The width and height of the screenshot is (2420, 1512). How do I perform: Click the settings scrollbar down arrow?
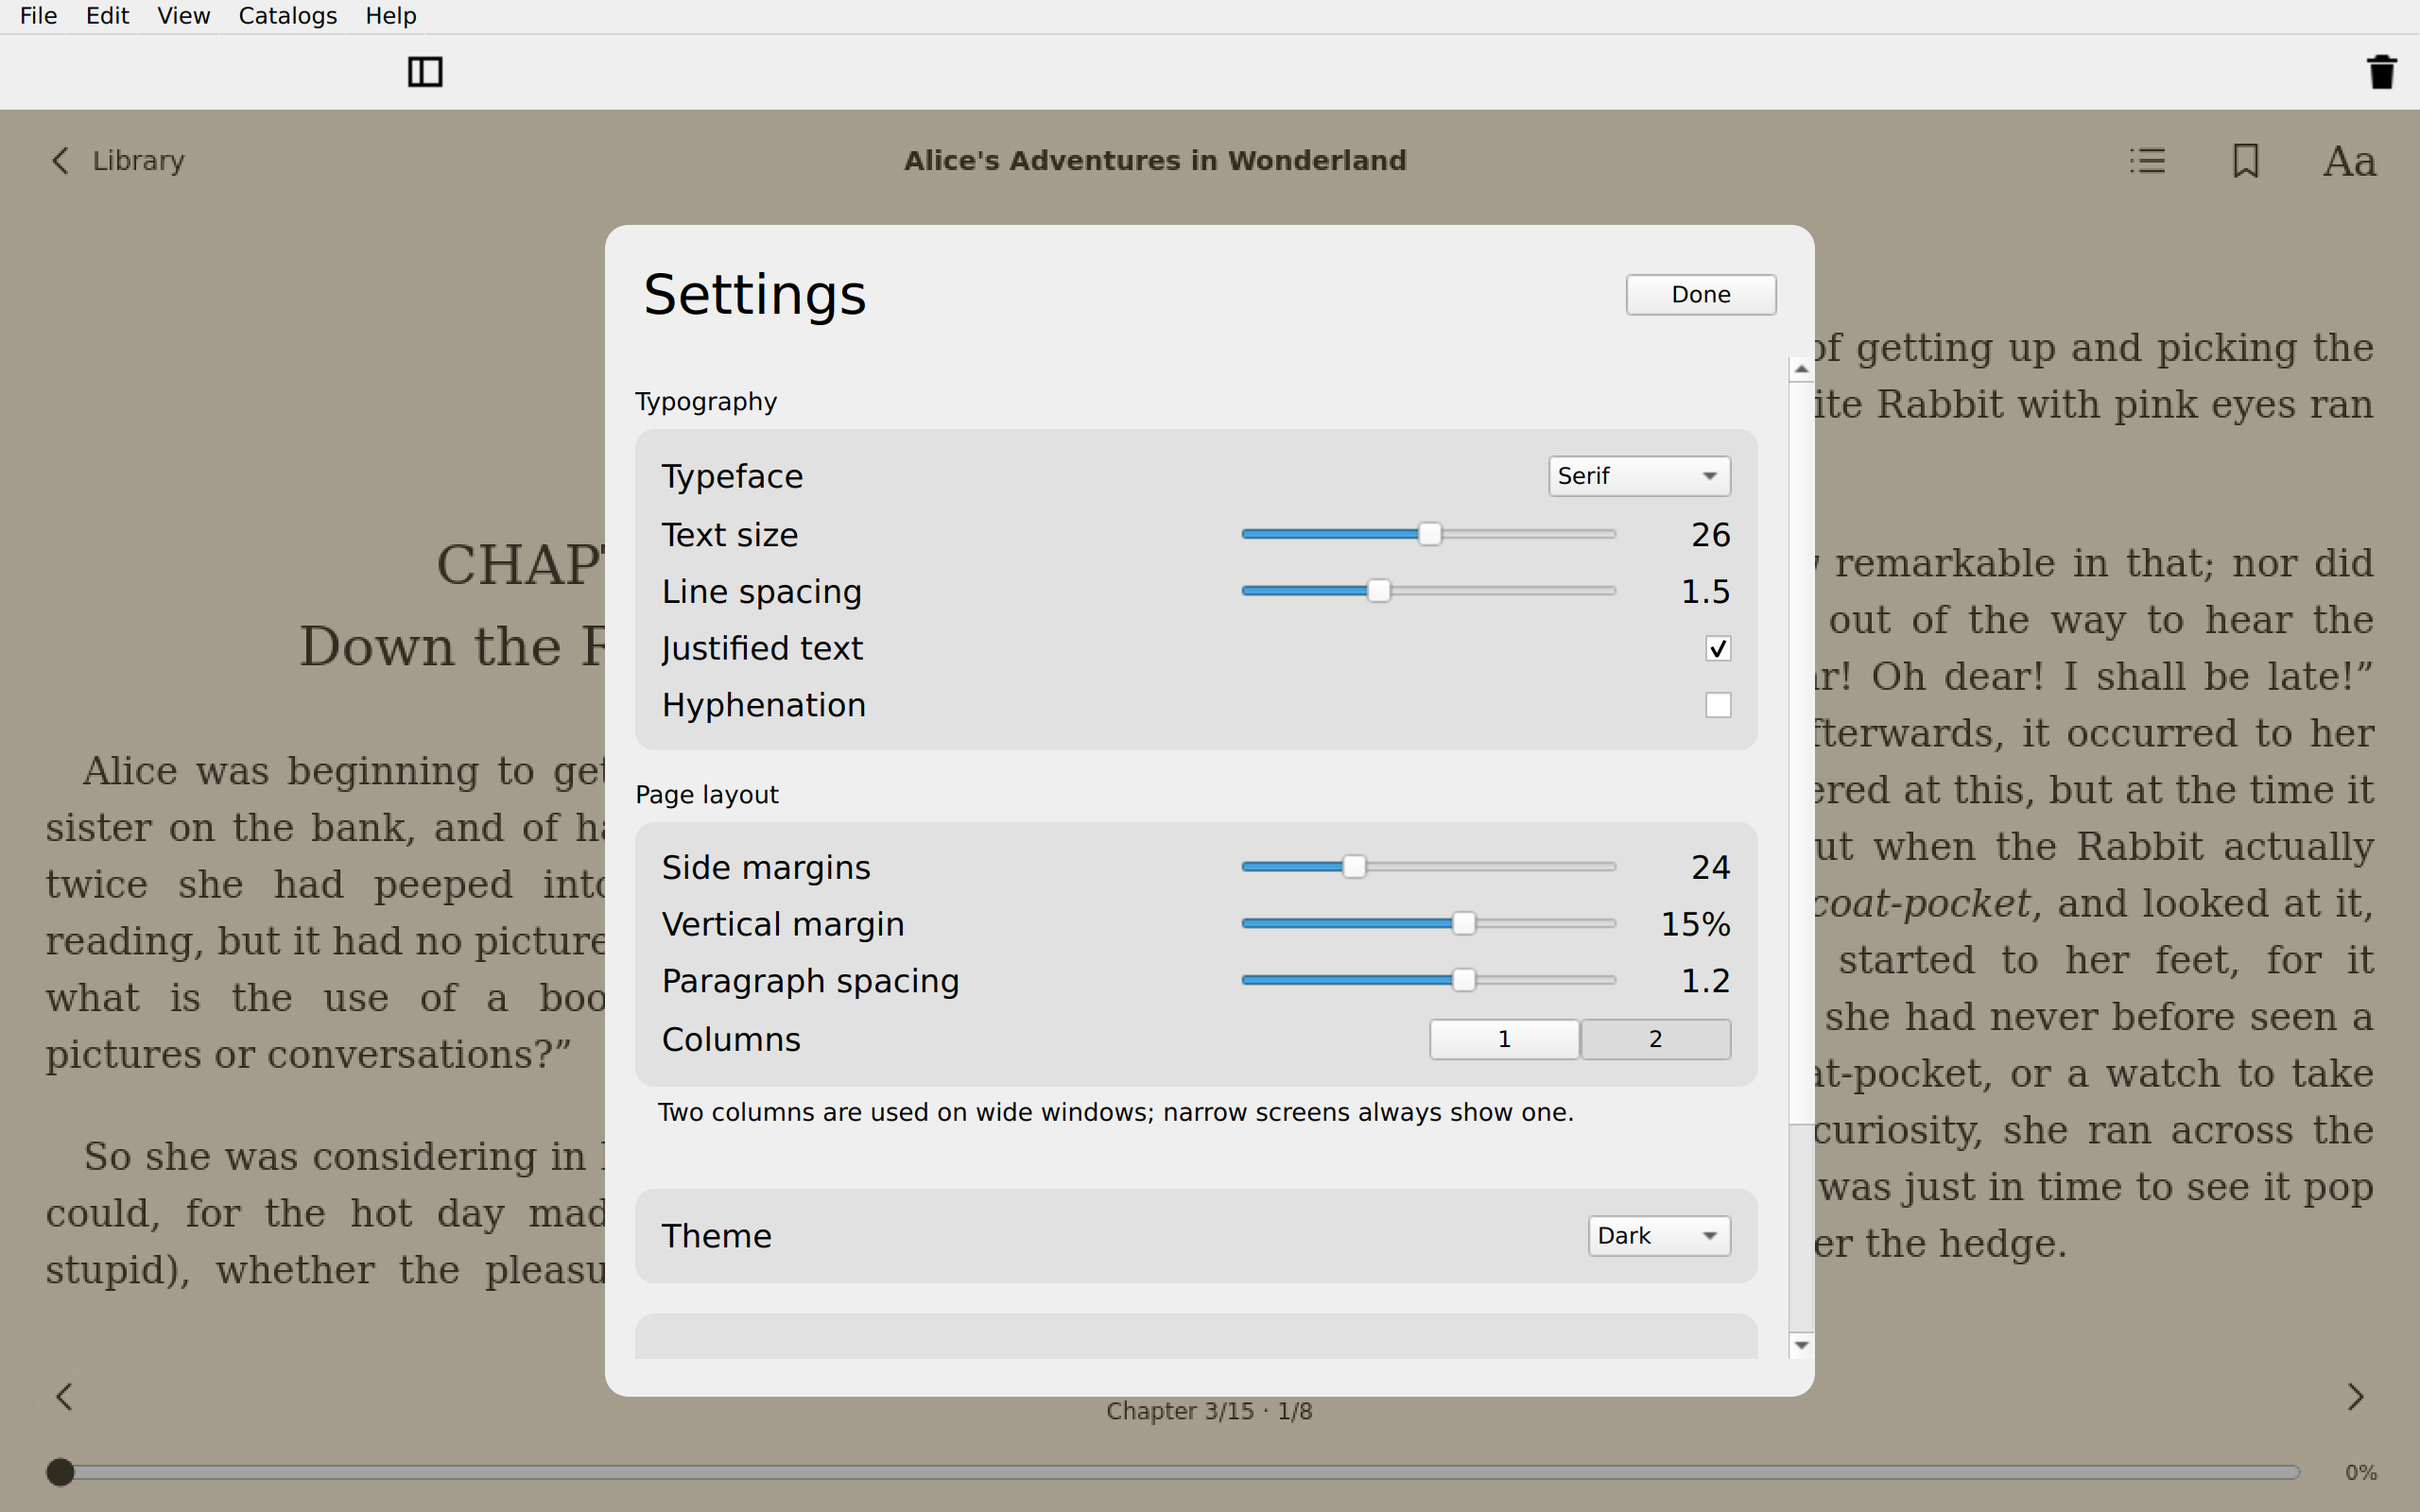1801,1345
